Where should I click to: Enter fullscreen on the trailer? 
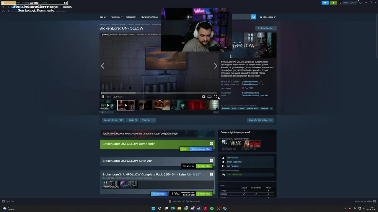click(215, 97)
